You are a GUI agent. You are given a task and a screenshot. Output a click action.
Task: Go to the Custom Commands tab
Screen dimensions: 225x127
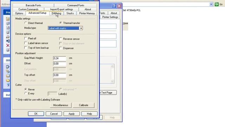28,9
